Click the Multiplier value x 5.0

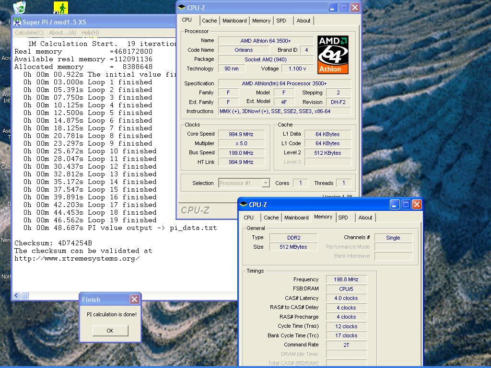(x=241, y=143)
